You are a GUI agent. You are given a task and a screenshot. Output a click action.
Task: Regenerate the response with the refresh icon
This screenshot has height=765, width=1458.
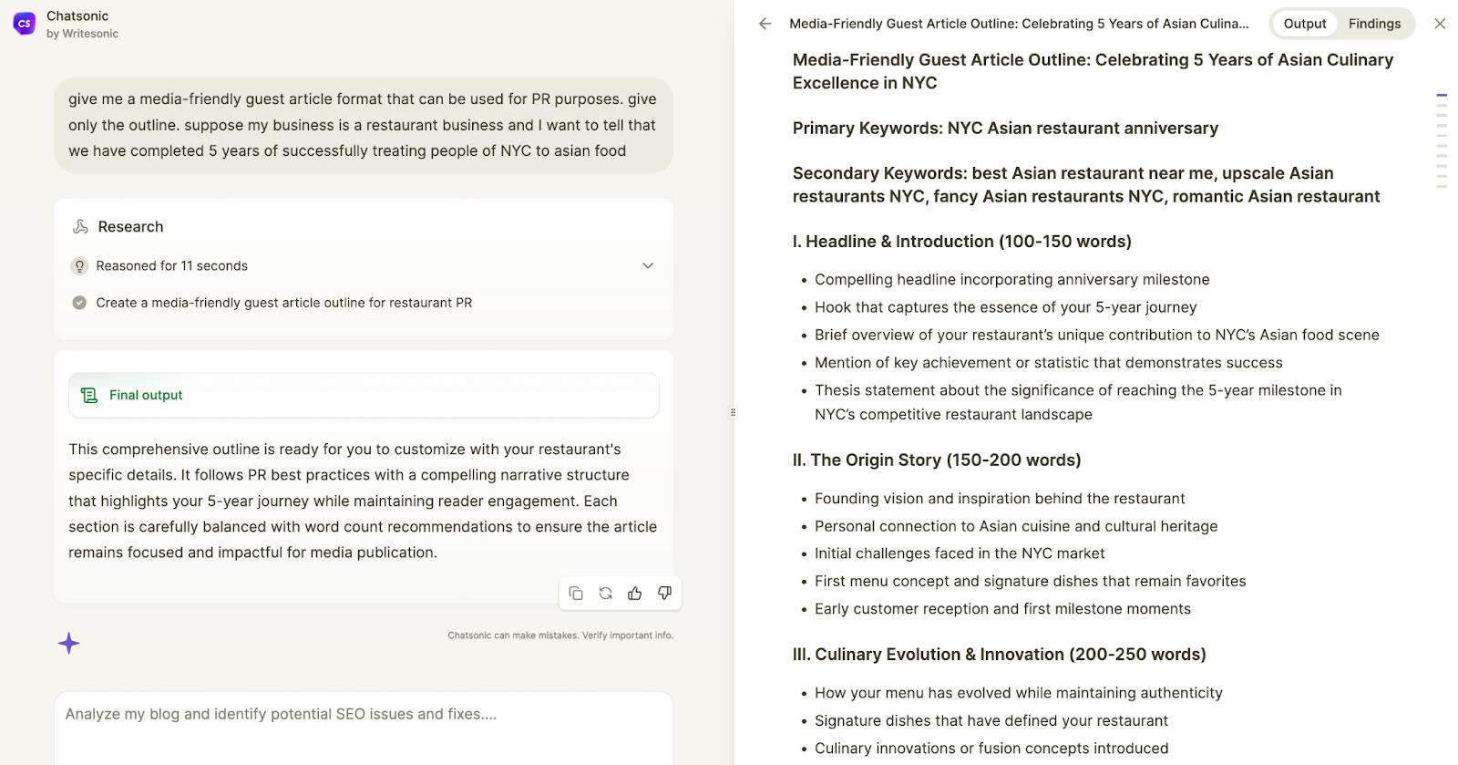tap(605, 594)
